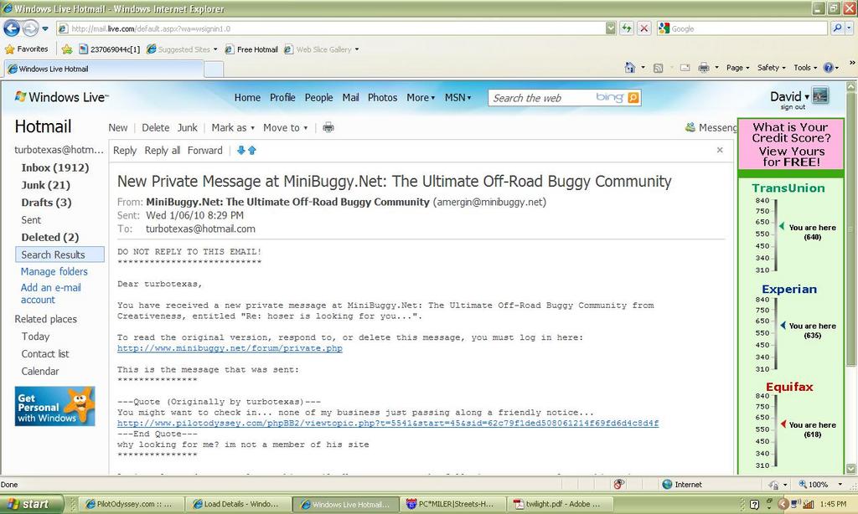Click the Windows Start button
Screen dimensions: 858x514
click(x=32, y=504)
